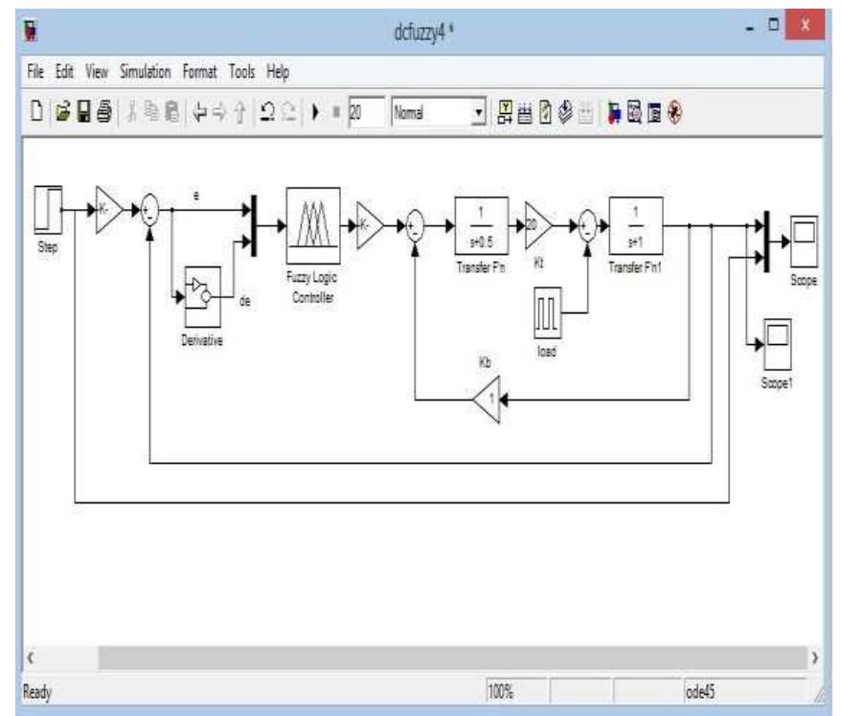The image size is (841, 716).
Task: Click the Undo toolbar icon
Action: tap(267, 112)
